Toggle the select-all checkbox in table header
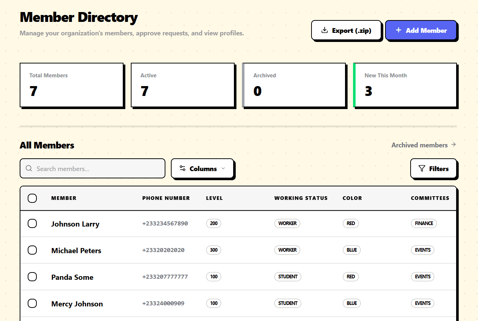 (32, 198)
